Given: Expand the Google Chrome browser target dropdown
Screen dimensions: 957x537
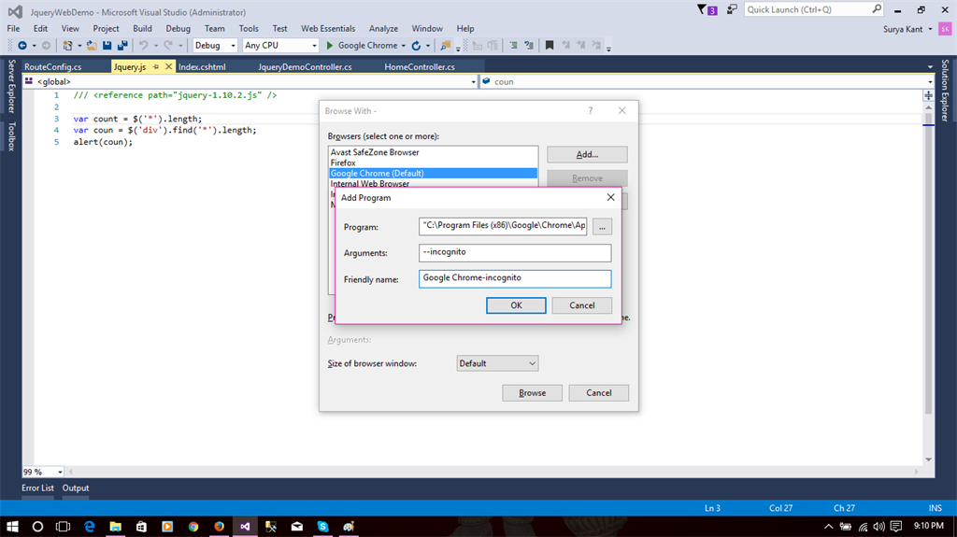Looking at the screenshot, I should tap(404, 46).
